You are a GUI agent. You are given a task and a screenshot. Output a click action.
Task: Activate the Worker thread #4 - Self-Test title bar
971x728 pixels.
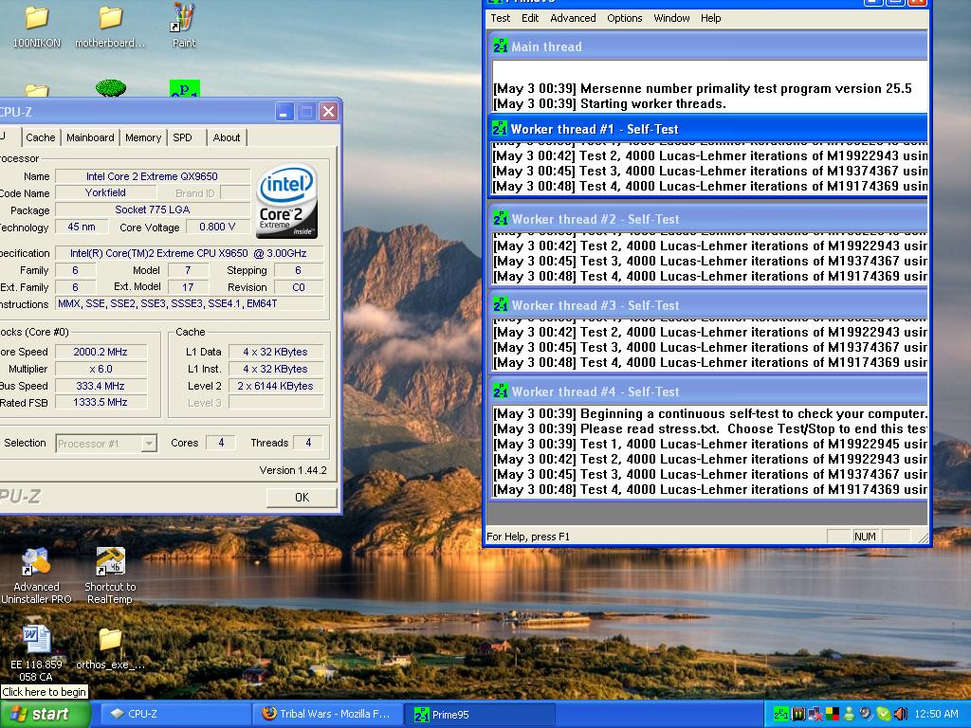[x=707, y=391]
